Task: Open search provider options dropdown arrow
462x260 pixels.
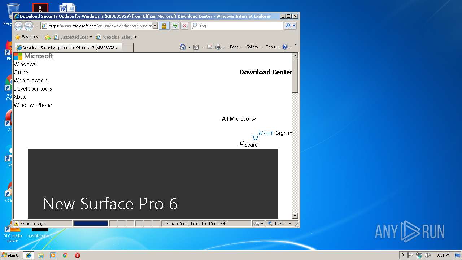Action: click(x=294, y=26)
